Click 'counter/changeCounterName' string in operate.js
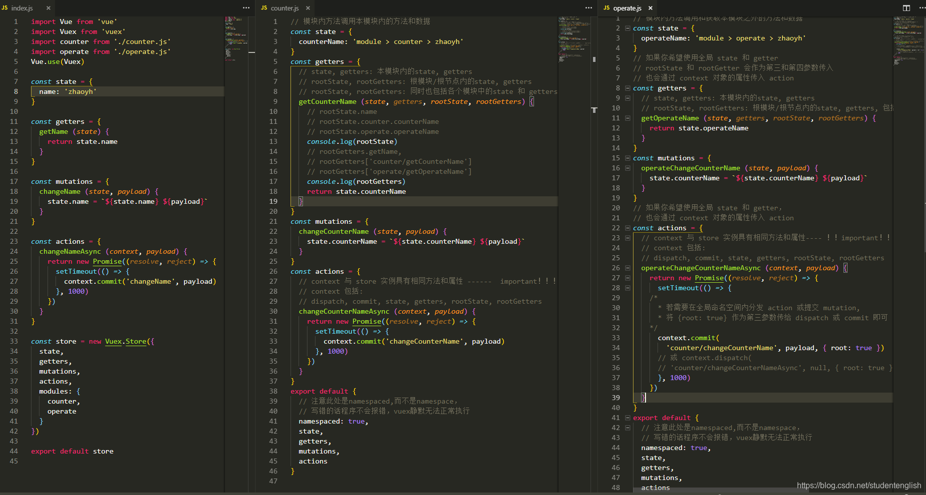926x495 pixels. tap(721, 348)
